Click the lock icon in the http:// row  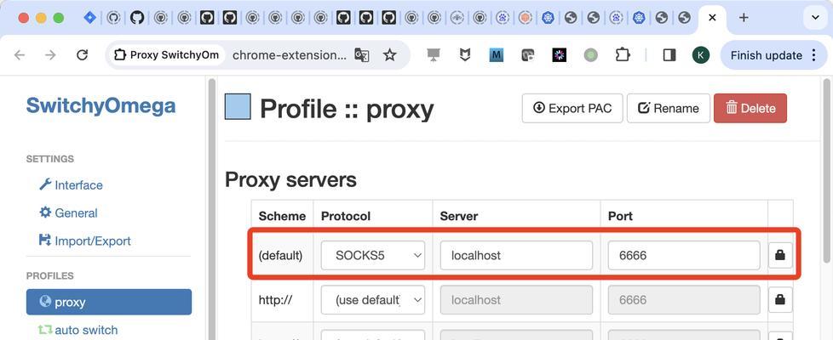click(780, 300)
